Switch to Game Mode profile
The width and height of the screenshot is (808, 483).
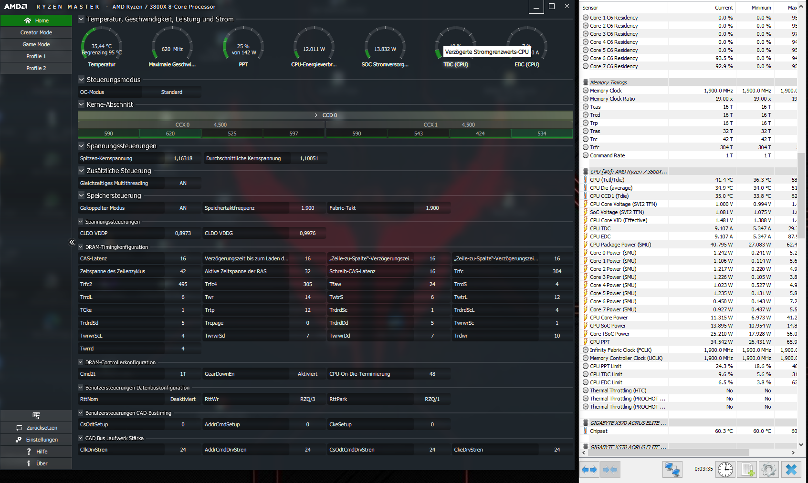tap(36, 44)
